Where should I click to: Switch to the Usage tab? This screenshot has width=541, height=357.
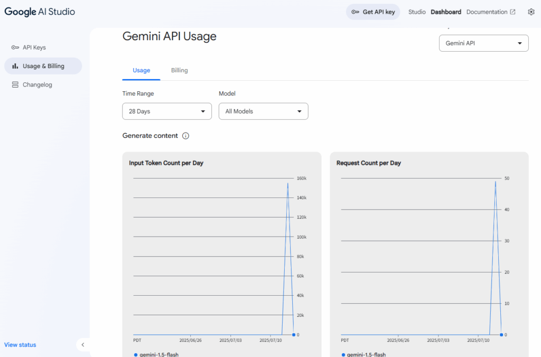coord(142,70)
